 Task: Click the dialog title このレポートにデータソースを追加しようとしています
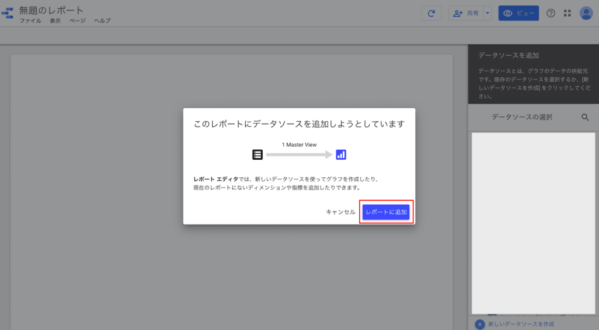pos(299,124)
